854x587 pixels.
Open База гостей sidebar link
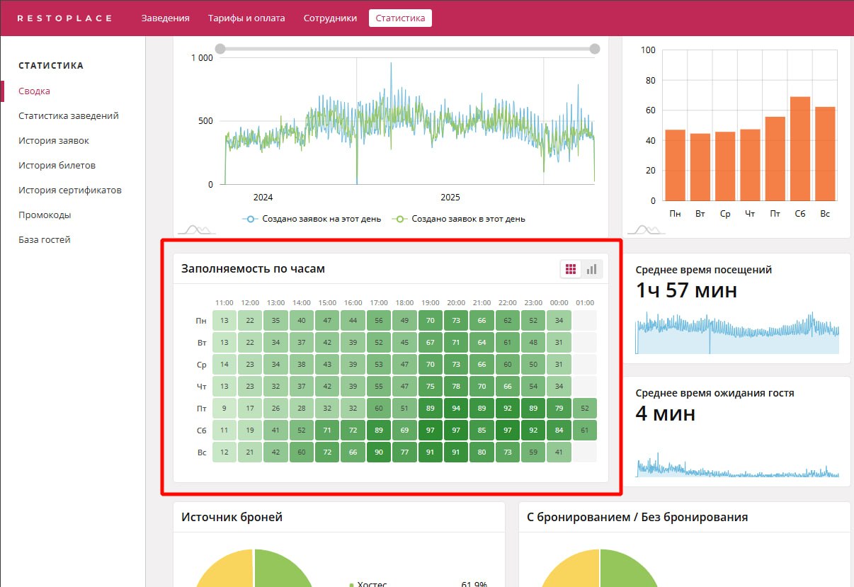(45, 240)
